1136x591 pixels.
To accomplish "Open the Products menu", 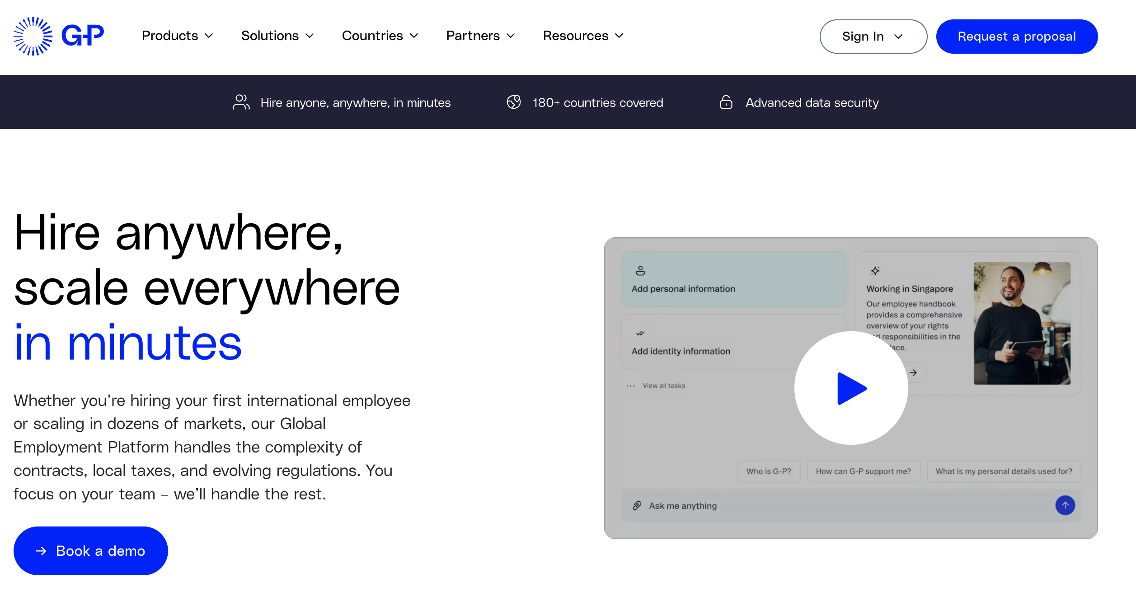I will (x=177, y=36).
